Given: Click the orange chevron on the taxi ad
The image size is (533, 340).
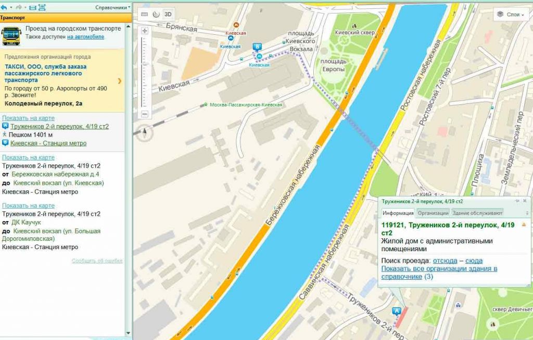Looking at the screenshot, I should (120, 80).
